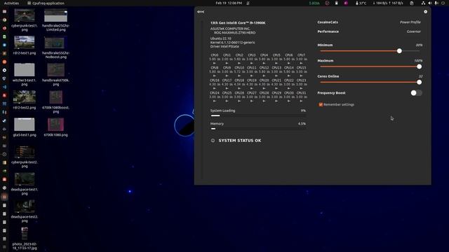449x252 pixels.
Task: Click the volume speaker icon in the top bar
Action: [x=430, y=3]
